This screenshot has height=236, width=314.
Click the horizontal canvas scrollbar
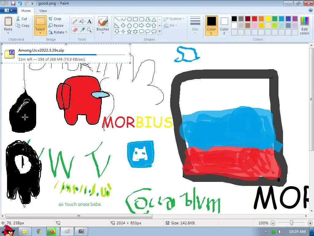point(79,216)
